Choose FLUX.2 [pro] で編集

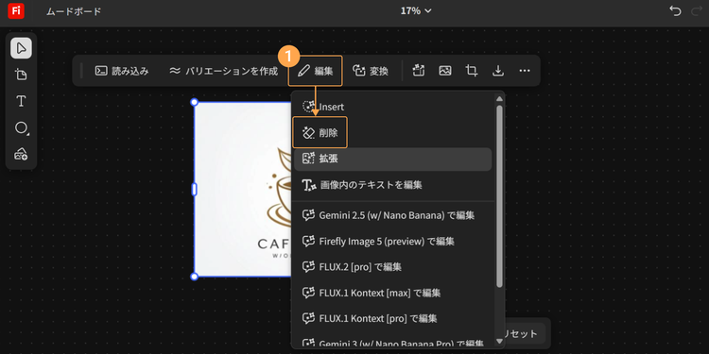click(392, 267)
